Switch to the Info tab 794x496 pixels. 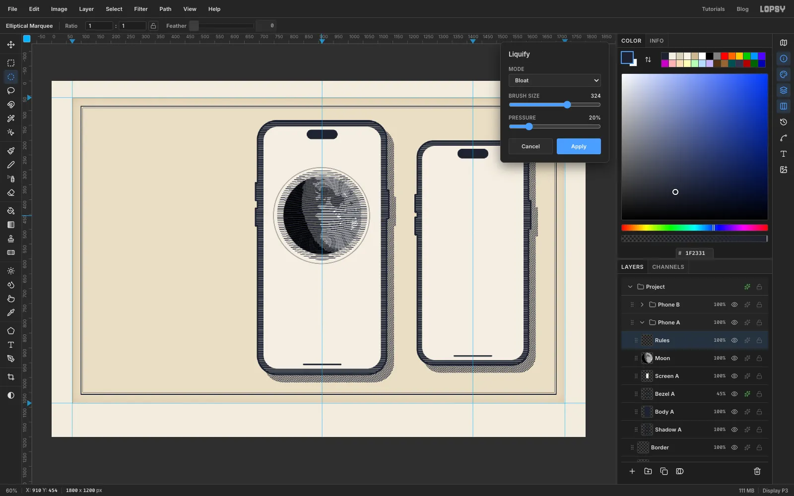pos(657,41)
